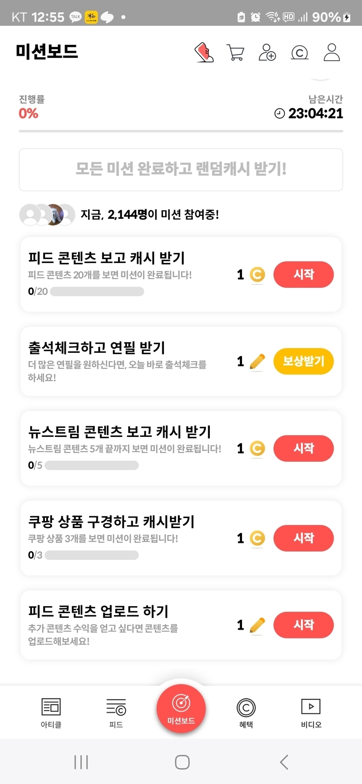This screenshot has width=362, height=784.
Task: Switch to the 피드 tab
Action: click(116, 712)
